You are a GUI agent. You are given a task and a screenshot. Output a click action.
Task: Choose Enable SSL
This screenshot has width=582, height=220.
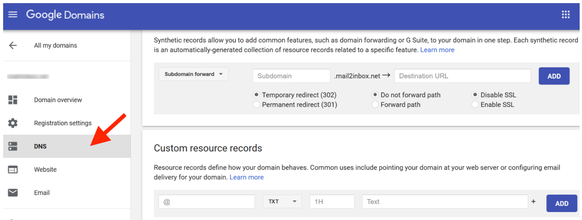[x=493, y=105]
